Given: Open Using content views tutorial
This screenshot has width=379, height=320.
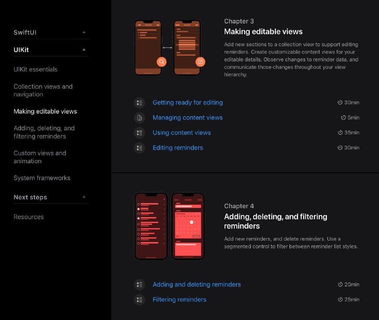Looking at the screenshot, I should (x=181, y=133).
